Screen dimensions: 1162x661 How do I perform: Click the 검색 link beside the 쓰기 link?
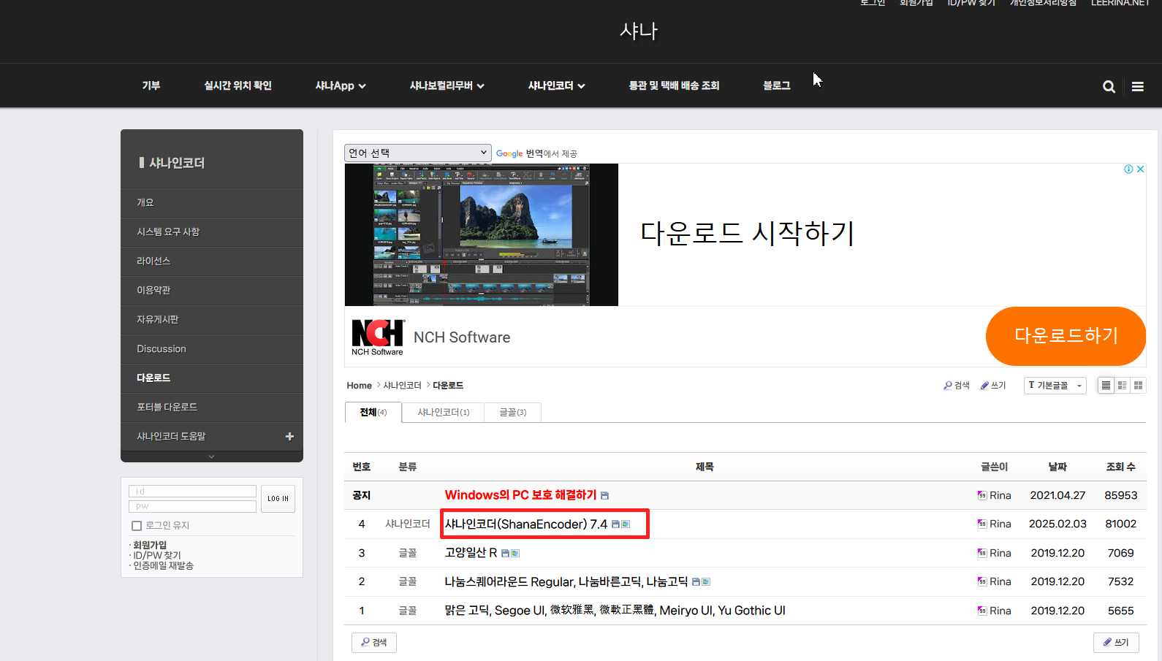coord(957,385)
